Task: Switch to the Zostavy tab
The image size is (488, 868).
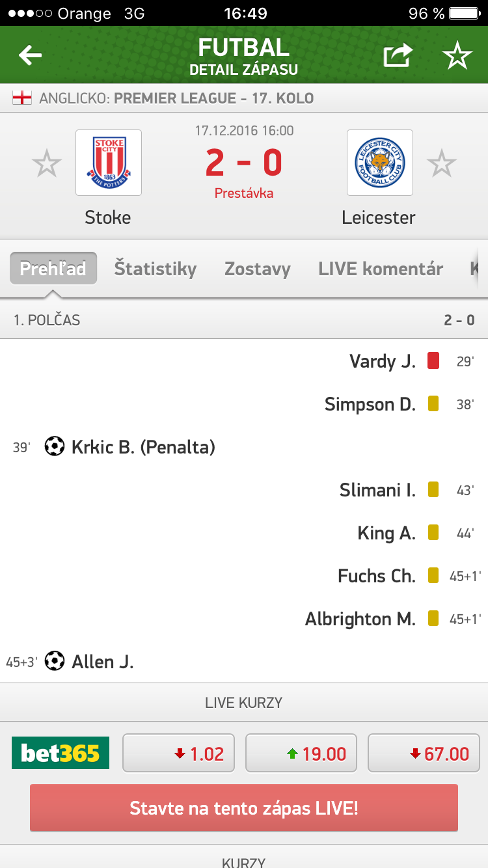Action: click(258, 269)
